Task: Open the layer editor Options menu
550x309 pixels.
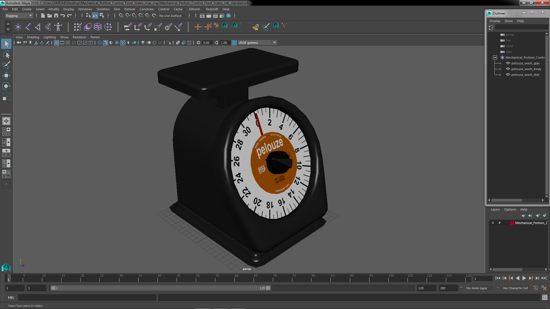Action: point(510,209)
